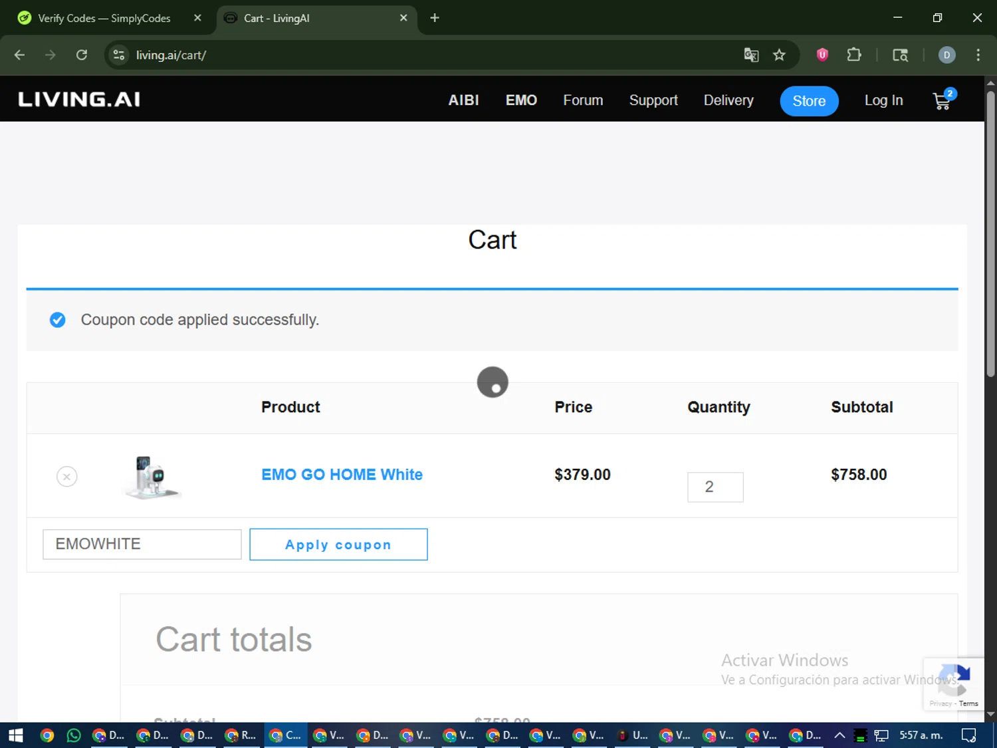Reload the current page
This screenshot has height=748, width=997.
click(82, 55)
